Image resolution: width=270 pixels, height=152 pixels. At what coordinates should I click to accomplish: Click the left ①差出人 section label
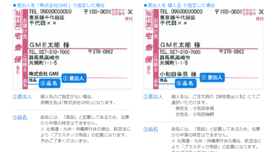tap(22, 97)
